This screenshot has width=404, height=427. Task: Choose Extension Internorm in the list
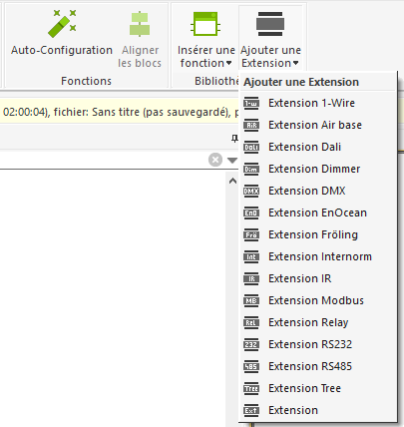pyautogui.click(x=318, y=256)
